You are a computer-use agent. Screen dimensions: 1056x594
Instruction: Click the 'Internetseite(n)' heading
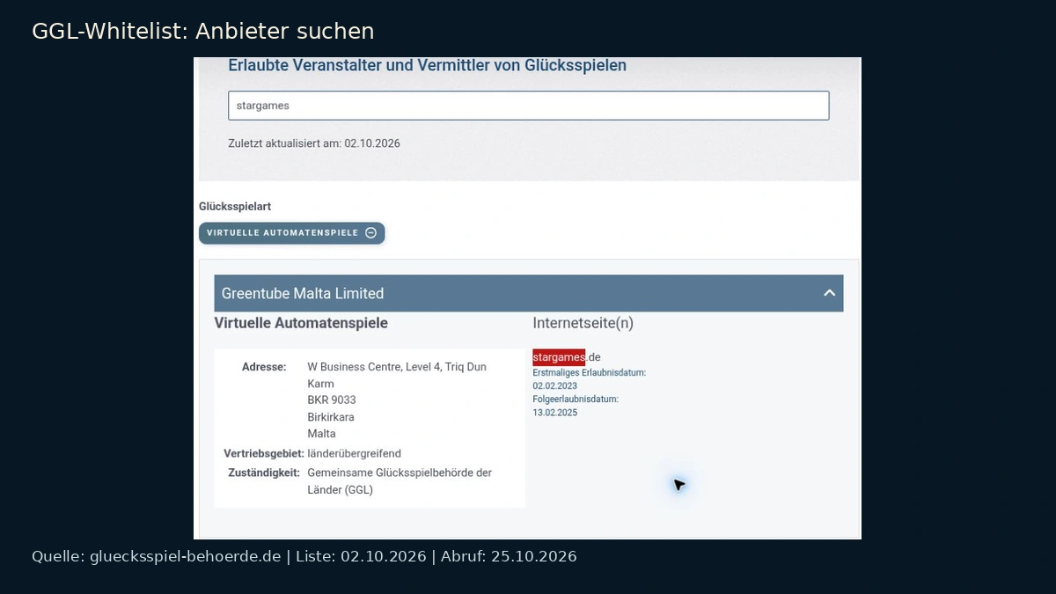tap(583, 323)
